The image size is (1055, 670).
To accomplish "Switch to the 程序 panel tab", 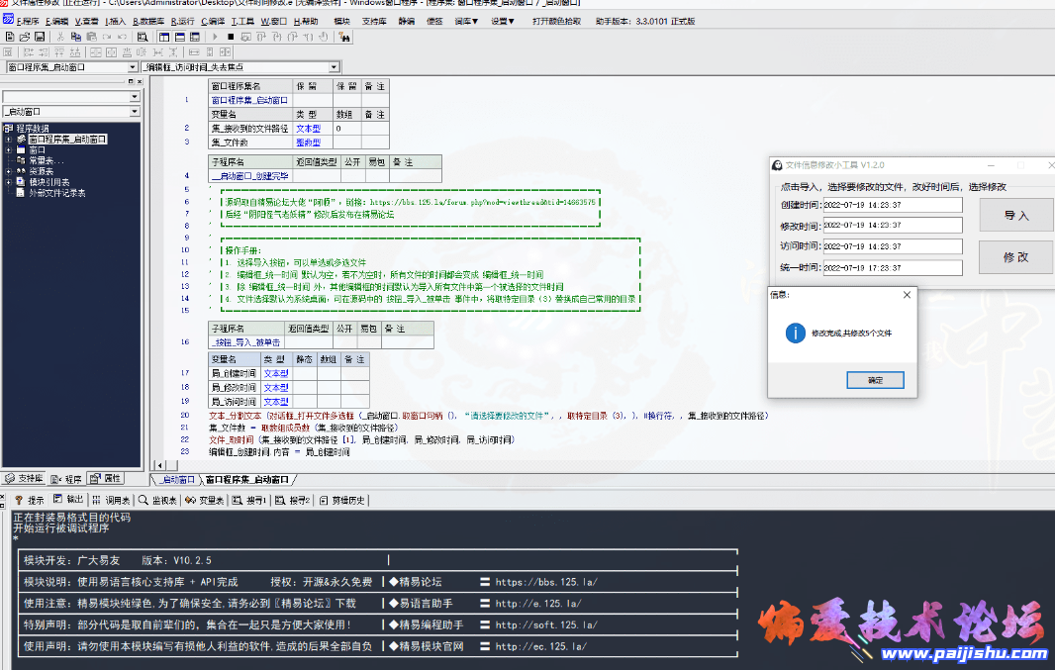I will [66, 478].
